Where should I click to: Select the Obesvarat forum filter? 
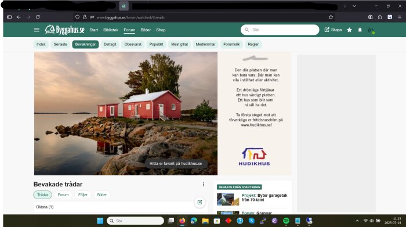tap(133, 44)
